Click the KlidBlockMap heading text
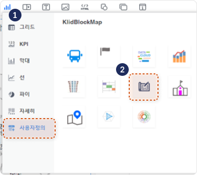Viewport: 197px width, 175px height. point(82,22)
